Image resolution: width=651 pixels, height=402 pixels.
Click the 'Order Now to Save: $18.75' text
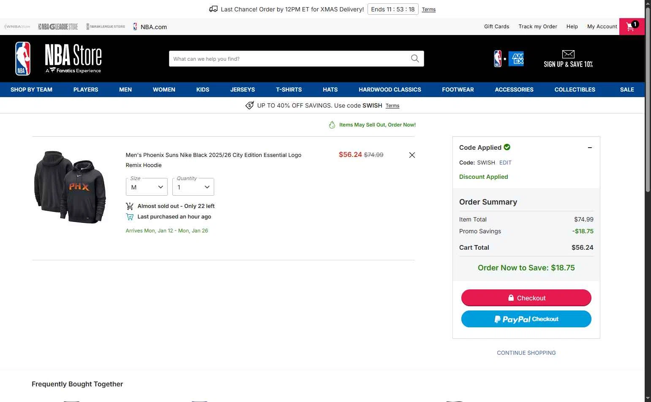coord(526,268)
